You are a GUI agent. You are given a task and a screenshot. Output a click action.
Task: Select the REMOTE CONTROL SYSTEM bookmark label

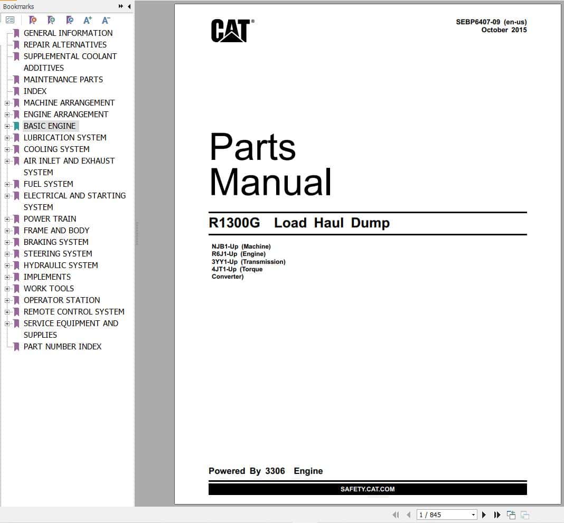[74, 312]
